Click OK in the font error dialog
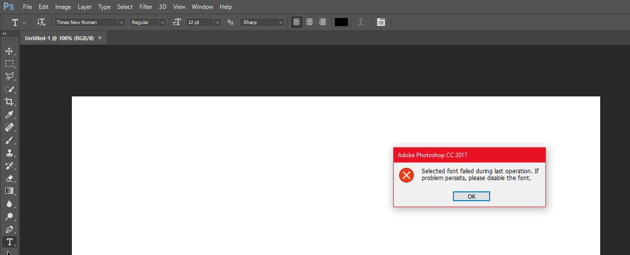Viewport: 630px width, 255px height. tap(472, 196)
